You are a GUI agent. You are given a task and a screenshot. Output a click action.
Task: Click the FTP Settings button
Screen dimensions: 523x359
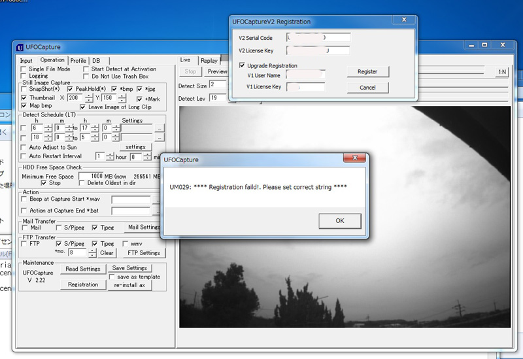[x=143, y=253]
